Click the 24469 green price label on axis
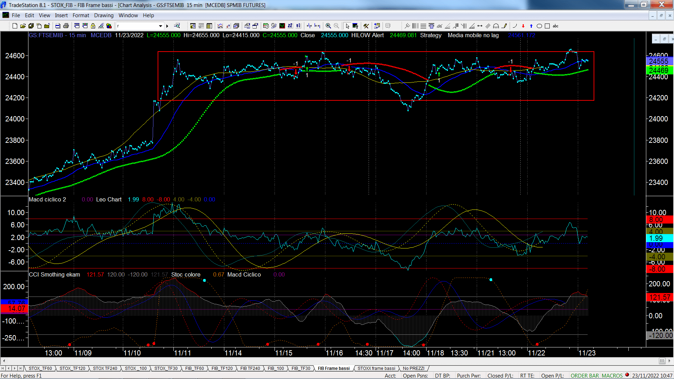Viewport: 674px width, 379px height. [x=659, y=71]
